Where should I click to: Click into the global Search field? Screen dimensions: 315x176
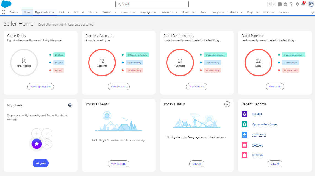coord(152,4)
